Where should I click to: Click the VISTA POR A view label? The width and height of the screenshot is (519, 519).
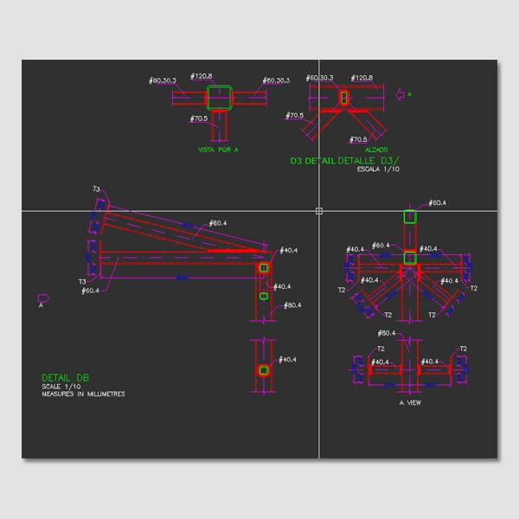[218, 150]
